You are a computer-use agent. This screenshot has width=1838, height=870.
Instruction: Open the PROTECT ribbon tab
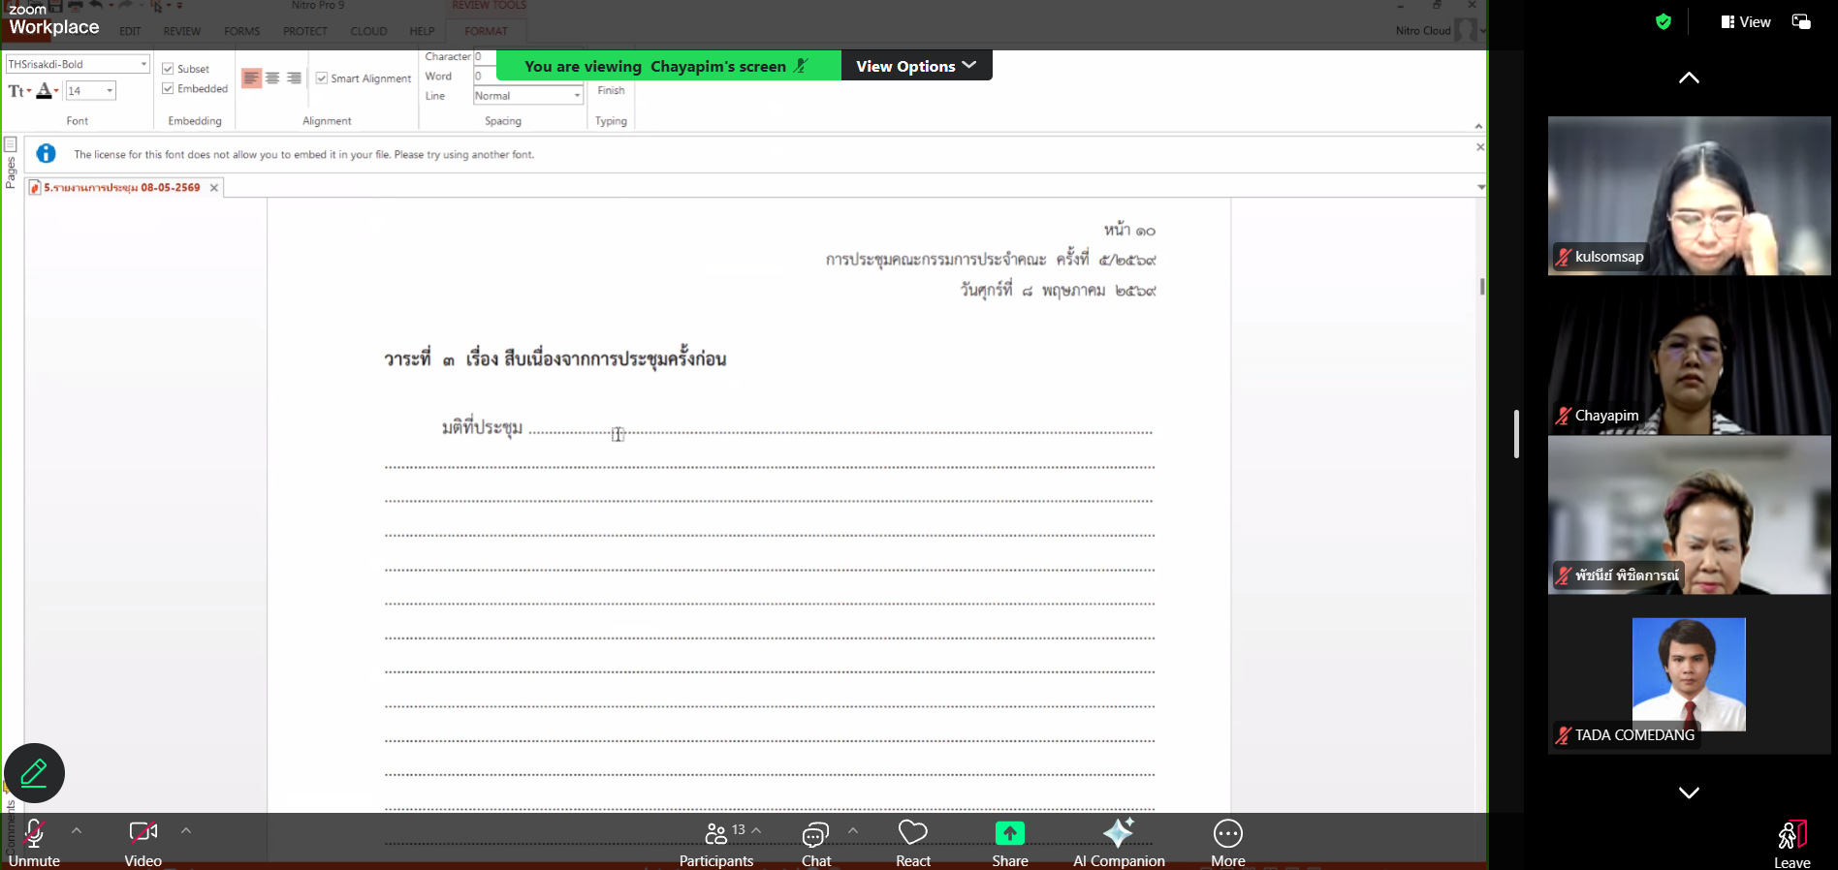click(x=305, y=31)
